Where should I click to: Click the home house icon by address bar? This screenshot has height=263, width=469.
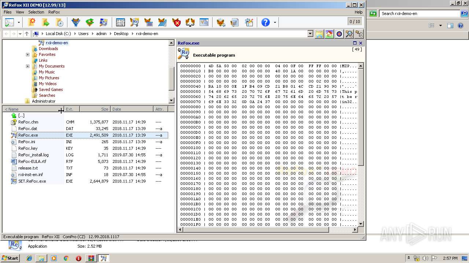pyautogui.click(x=329, y=34)
